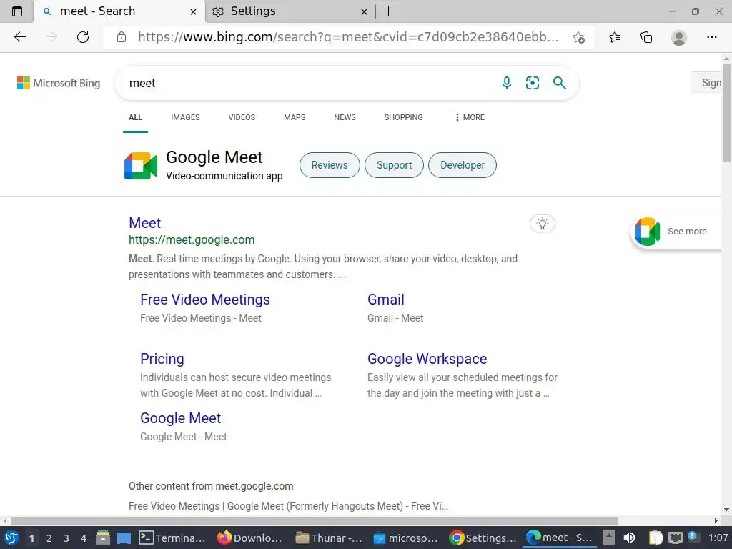Select the meet - Search tab
Image resolution: width=732 pixels, height=549 pixels.
click(119, 11)
